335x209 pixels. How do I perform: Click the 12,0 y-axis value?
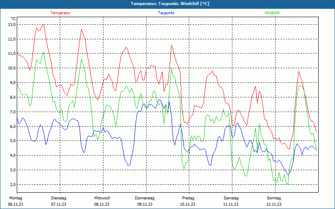[x=12, y=39]
